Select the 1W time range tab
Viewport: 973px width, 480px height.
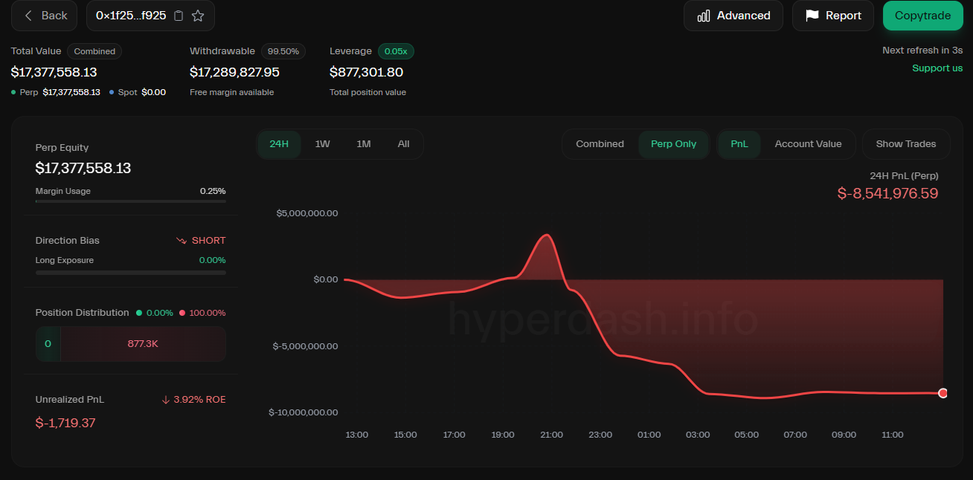click(x=322, y=144)
